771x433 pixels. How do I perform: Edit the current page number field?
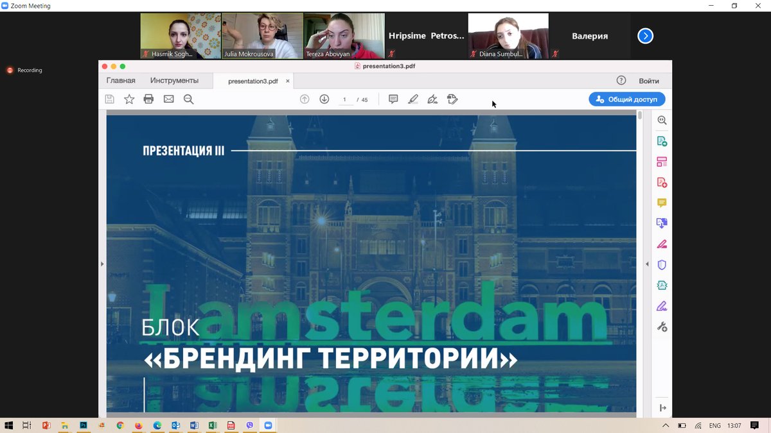click(x=345, y=99)
